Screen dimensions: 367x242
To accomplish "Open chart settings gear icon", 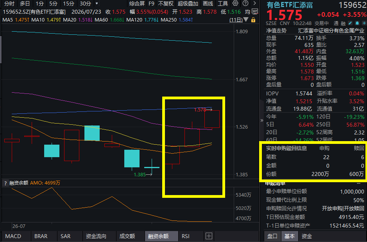I will [235, 3].
